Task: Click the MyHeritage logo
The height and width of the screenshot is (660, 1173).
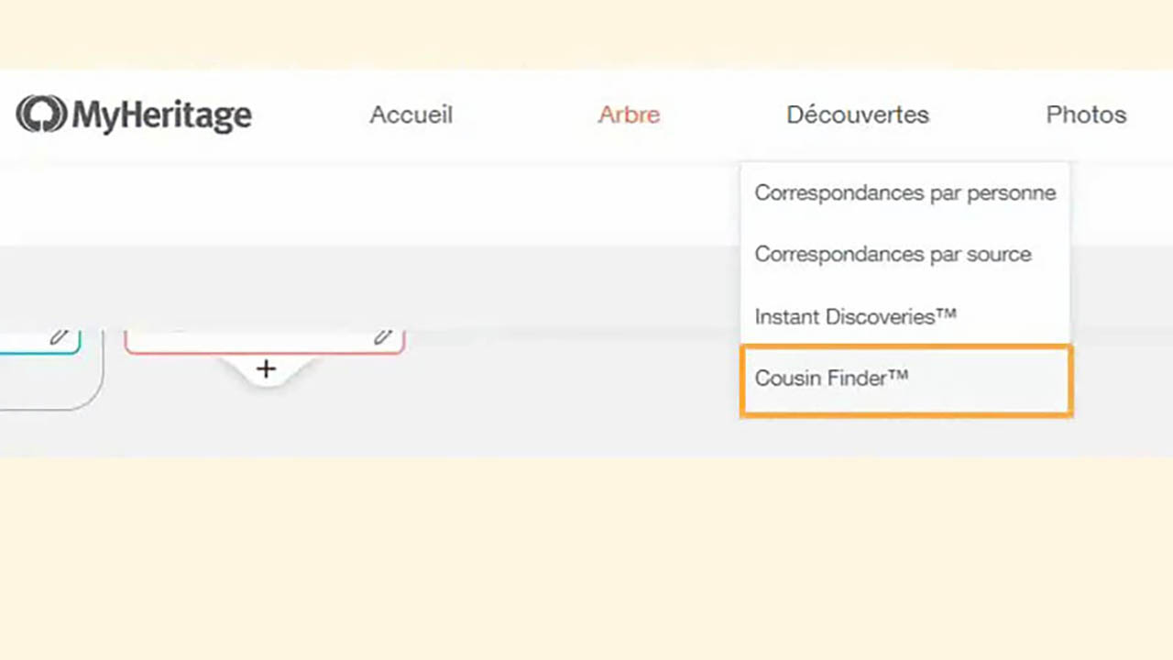Action: click(133, 114)
